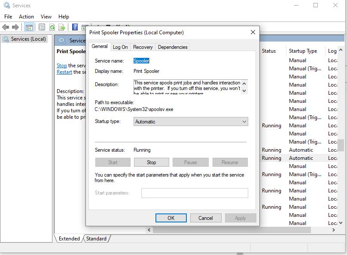This screenshot has height=255, width=347.
Task: Open the File menu
Action: coord(8,17)
